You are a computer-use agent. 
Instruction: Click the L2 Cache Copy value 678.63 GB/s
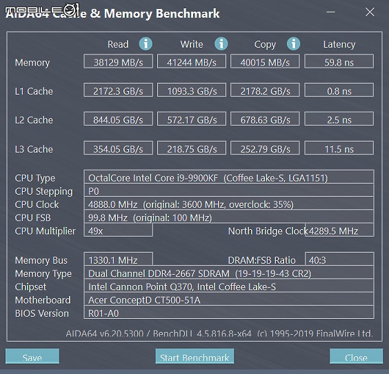(265, 119)
